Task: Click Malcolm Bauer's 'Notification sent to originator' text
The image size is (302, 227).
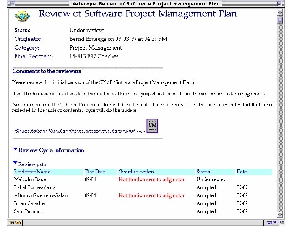Action: [151, 179]
